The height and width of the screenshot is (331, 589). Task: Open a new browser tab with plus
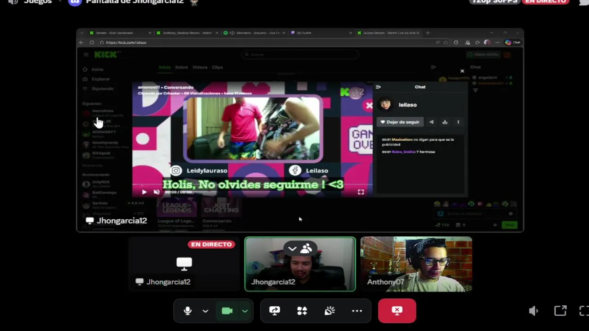click(427, 33)
